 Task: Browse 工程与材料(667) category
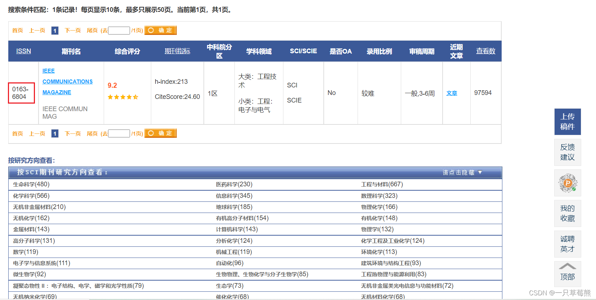(382, 185)
